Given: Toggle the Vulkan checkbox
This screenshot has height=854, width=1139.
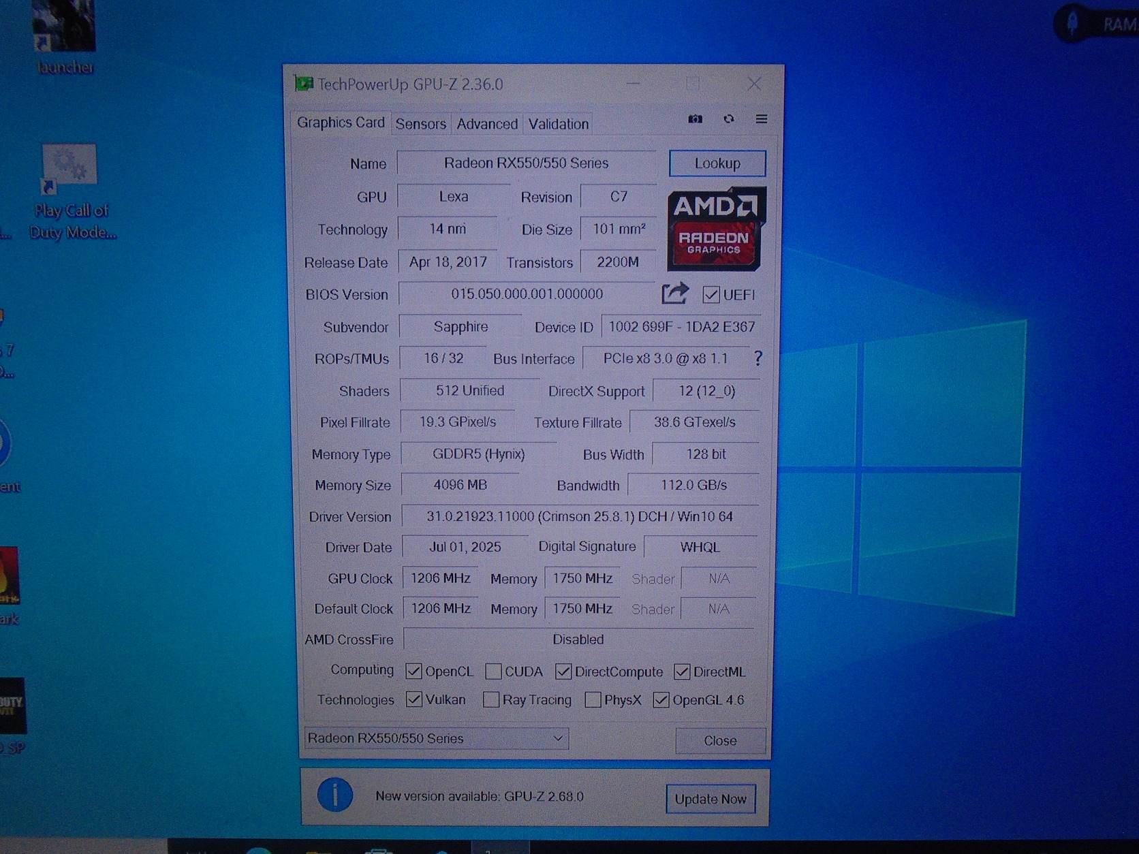Looking at the screenshot, I should pos(414,699).
